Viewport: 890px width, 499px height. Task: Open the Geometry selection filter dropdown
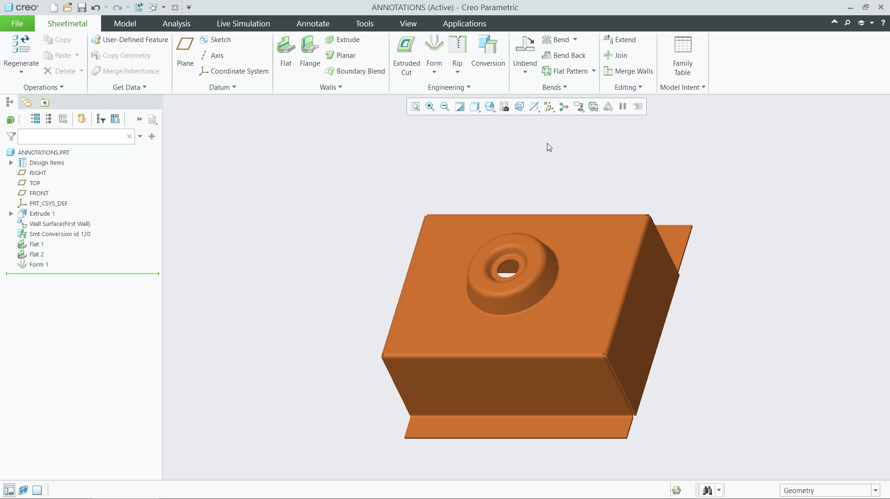pyautogui.click(x=876, y=491)
